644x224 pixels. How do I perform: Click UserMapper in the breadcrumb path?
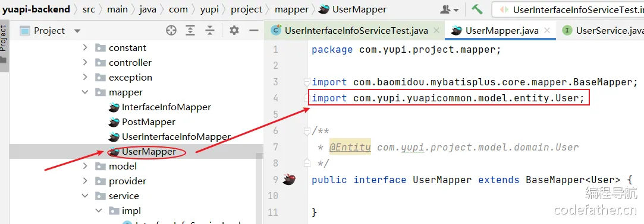(359, 9)
